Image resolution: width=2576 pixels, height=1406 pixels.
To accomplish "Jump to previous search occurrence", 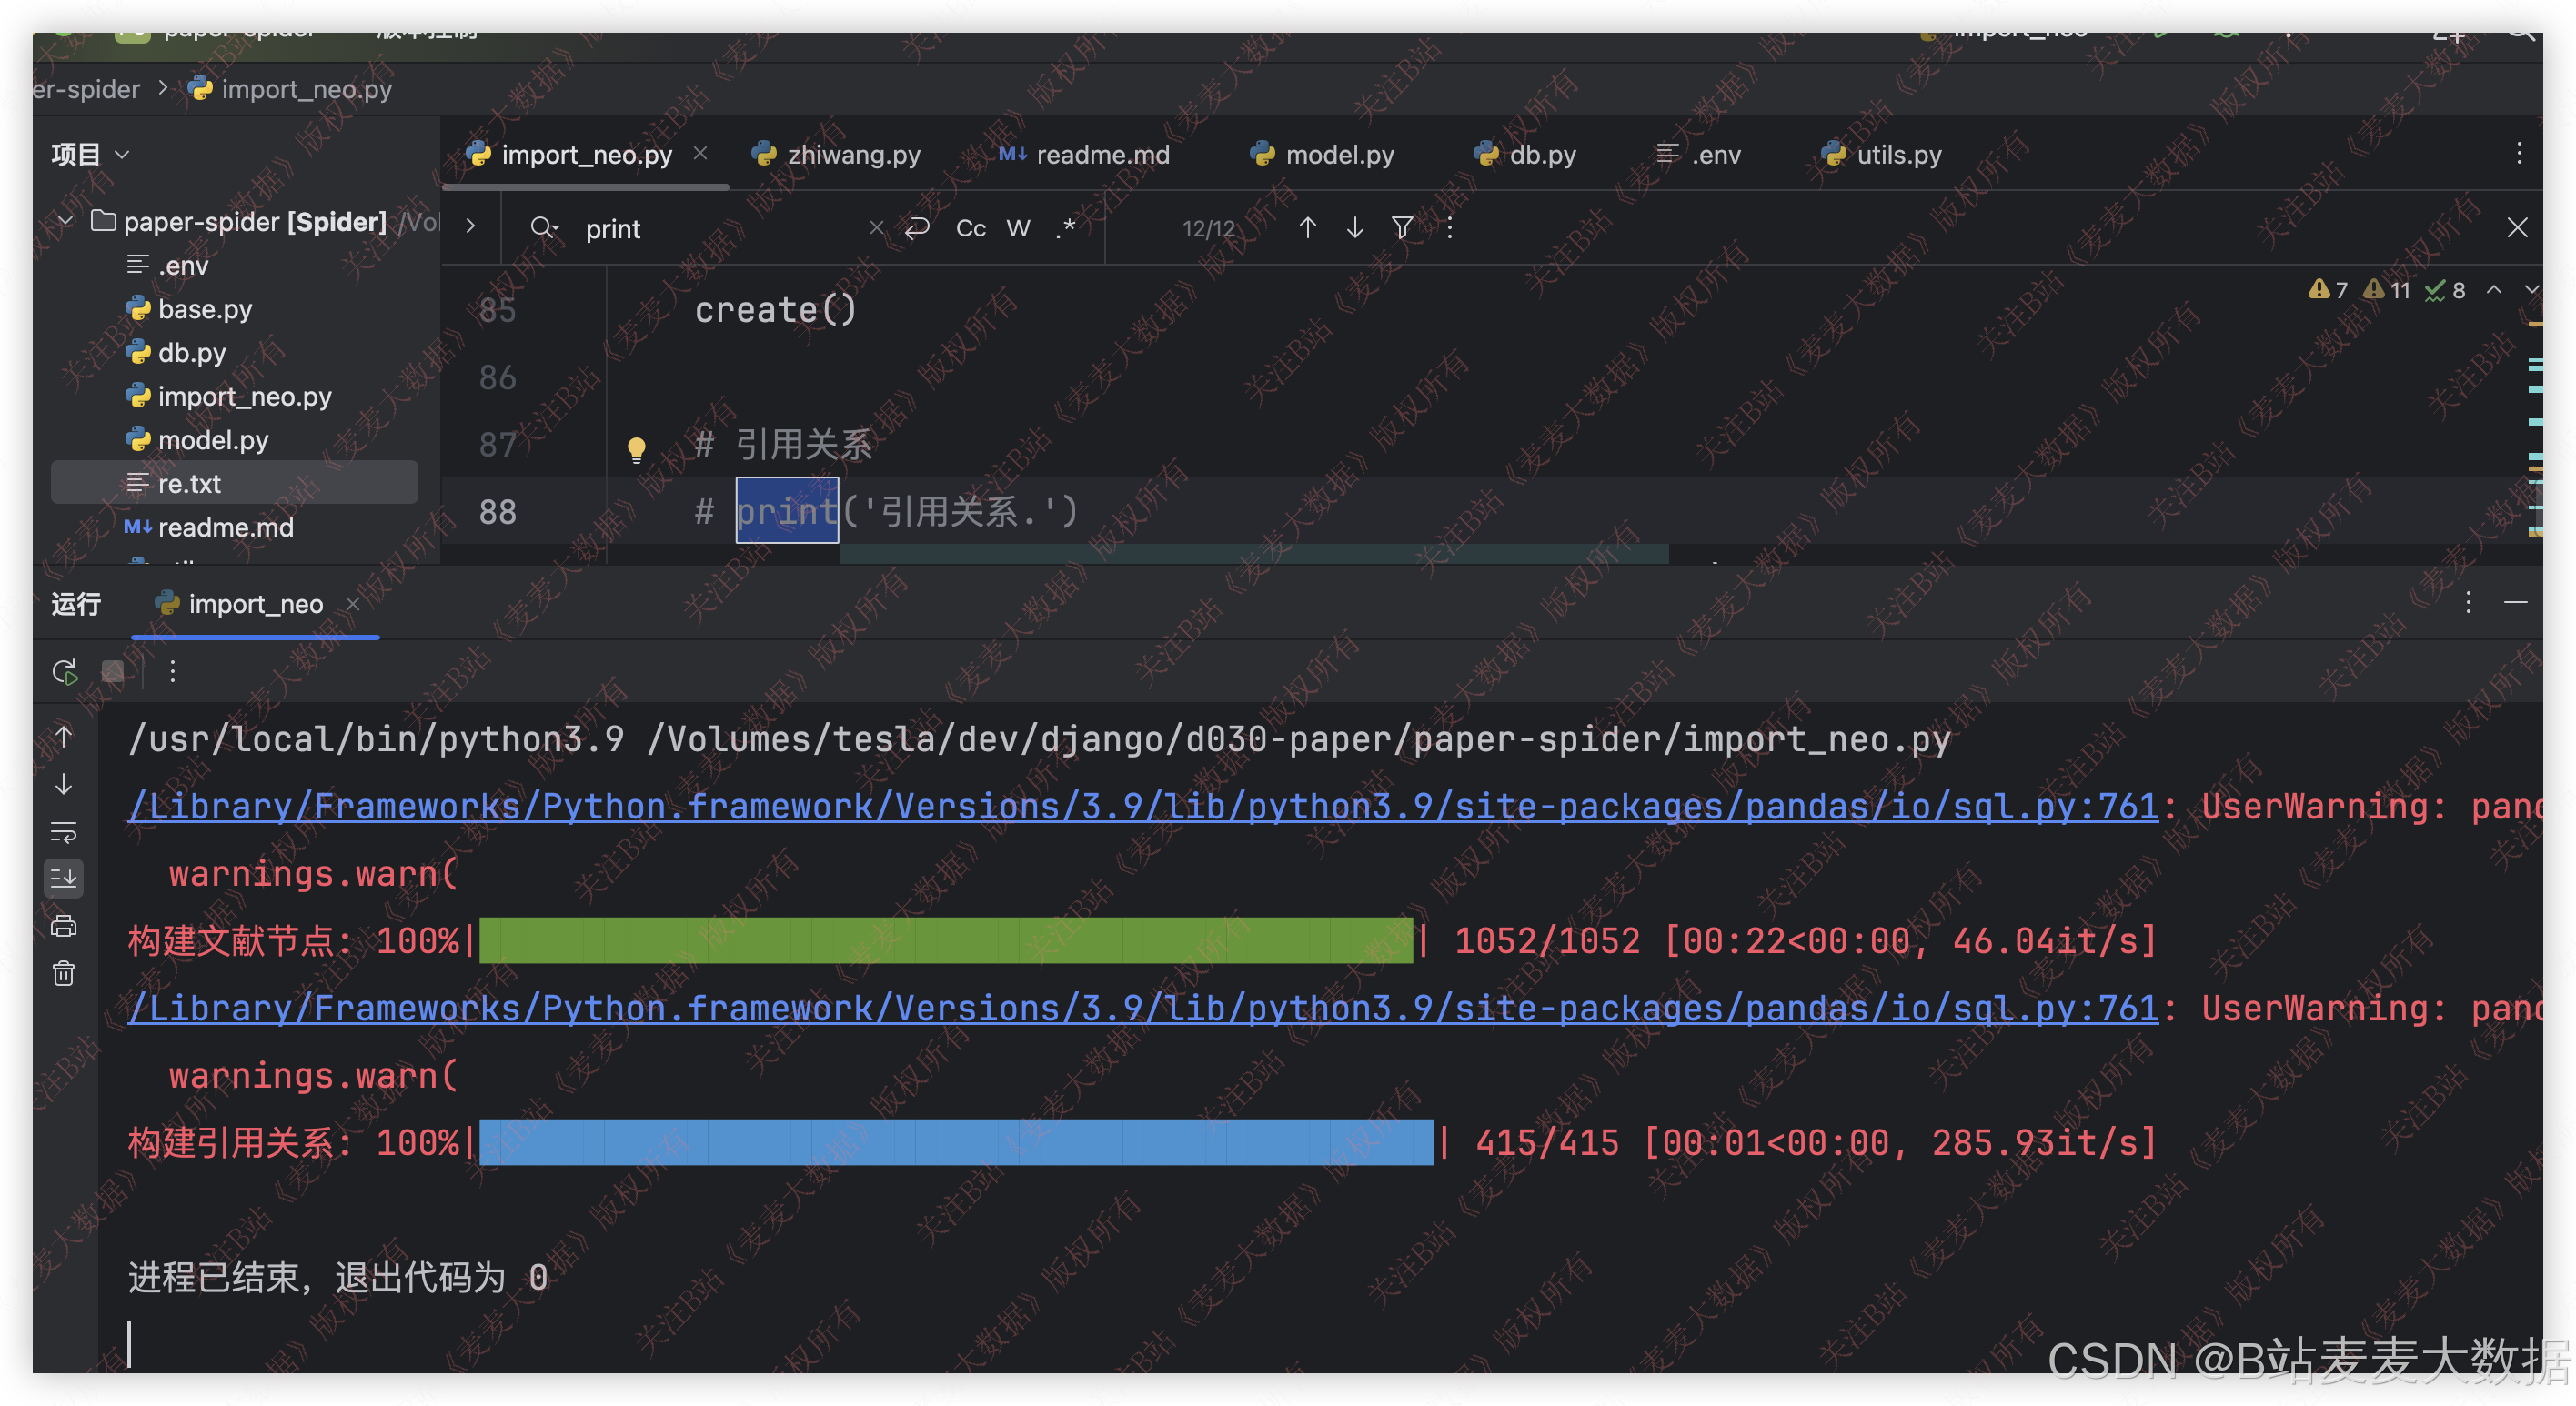I will pos(1307,228).
